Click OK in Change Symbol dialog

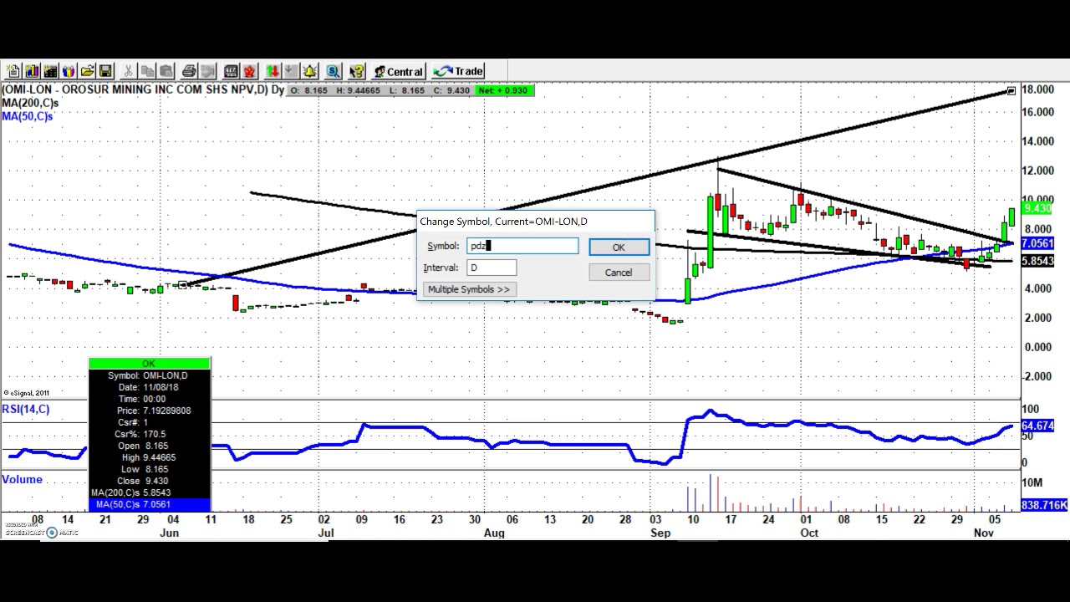tap(619, 247)
